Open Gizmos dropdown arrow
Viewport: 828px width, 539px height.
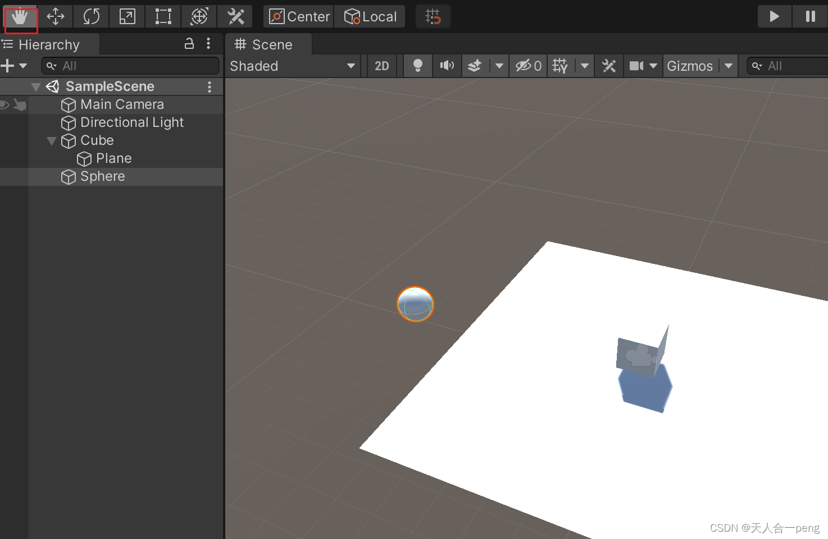tap(729, 66)
